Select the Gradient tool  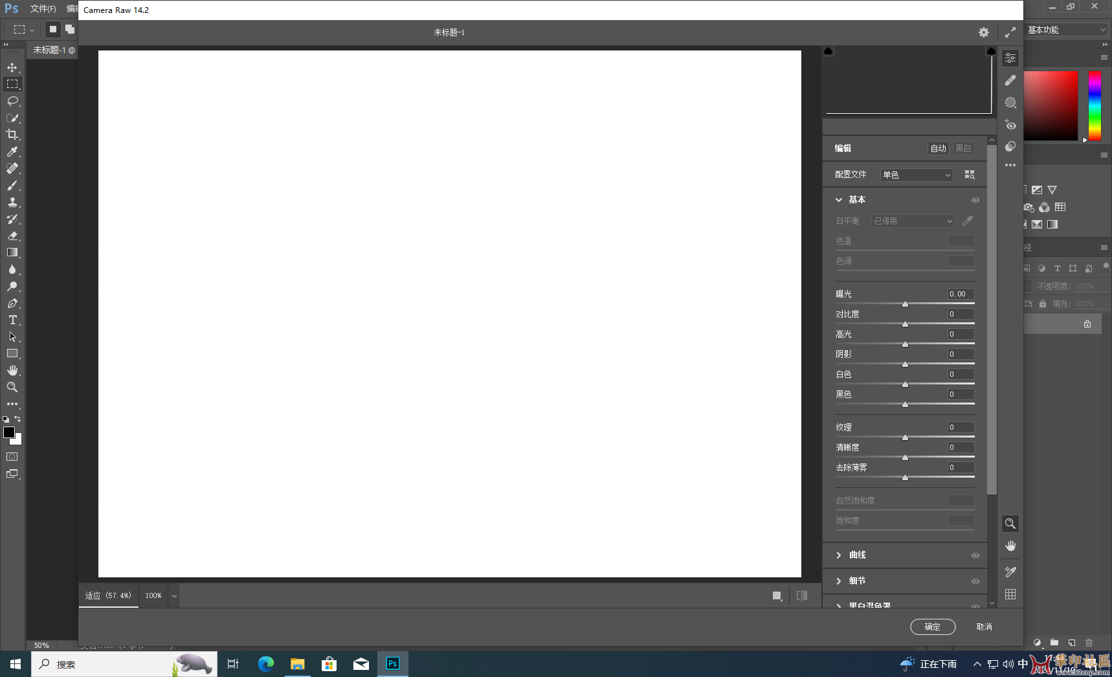click(x=12, y=252)
